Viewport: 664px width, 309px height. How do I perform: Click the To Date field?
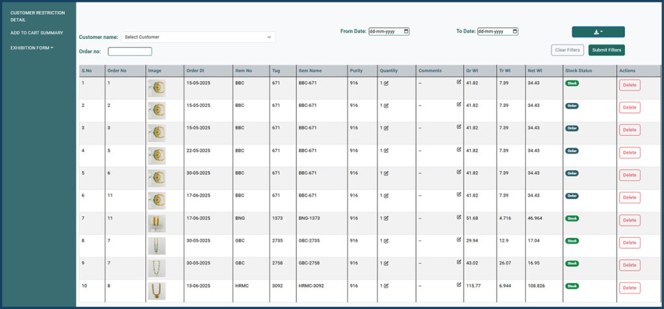[497, 31]
